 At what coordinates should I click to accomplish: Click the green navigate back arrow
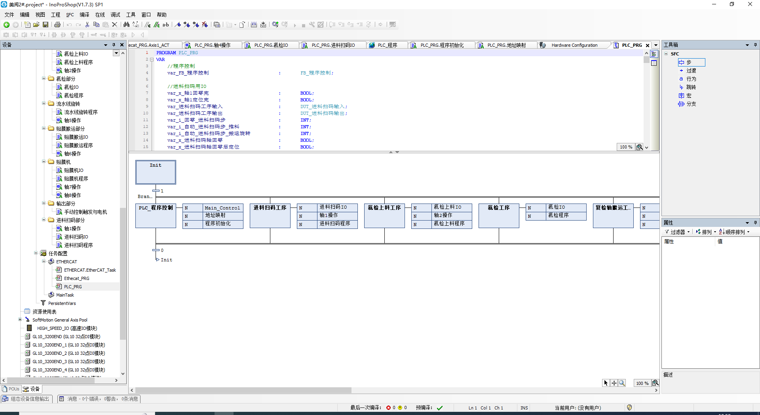pos(6,25)
